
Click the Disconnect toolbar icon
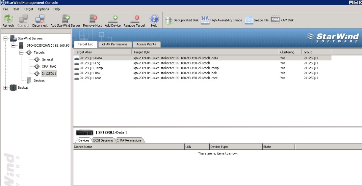click(40, 19)
